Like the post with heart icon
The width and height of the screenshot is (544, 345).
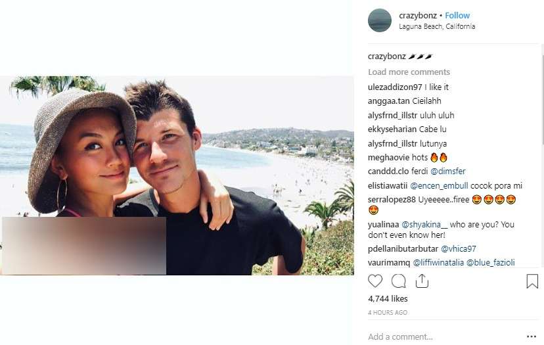[x=375, y=281]
